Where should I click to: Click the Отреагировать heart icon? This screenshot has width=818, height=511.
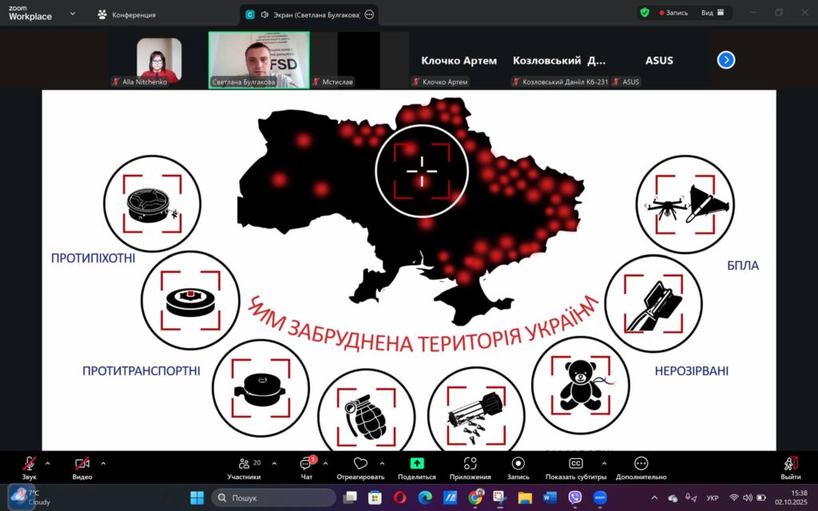point(360,464)
